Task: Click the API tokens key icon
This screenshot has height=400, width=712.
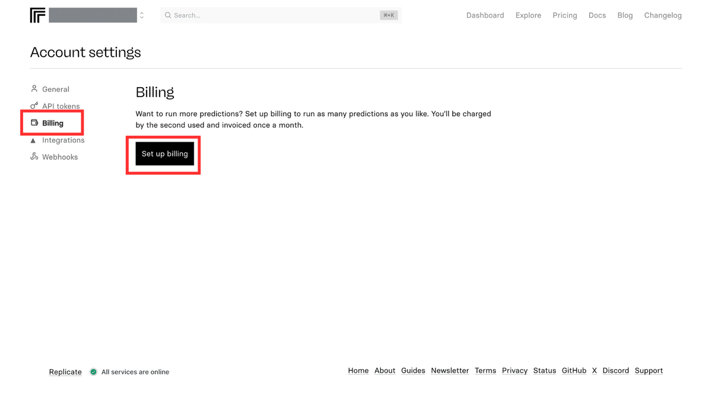Action: point(34,105)
